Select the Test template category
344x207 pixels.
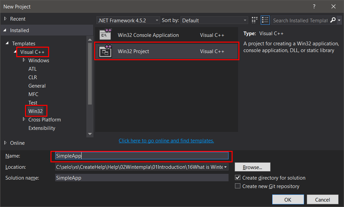33,103
